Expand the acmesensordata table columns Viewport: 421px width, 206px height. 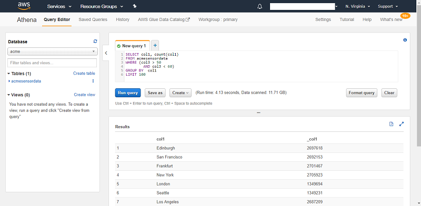click(x=9, y=81)
